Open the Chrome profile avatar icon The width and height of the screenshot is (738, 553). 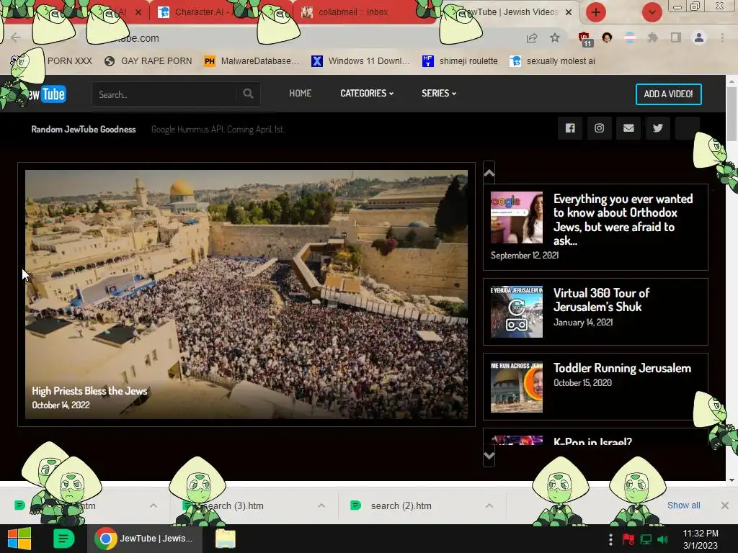point(699,37)
